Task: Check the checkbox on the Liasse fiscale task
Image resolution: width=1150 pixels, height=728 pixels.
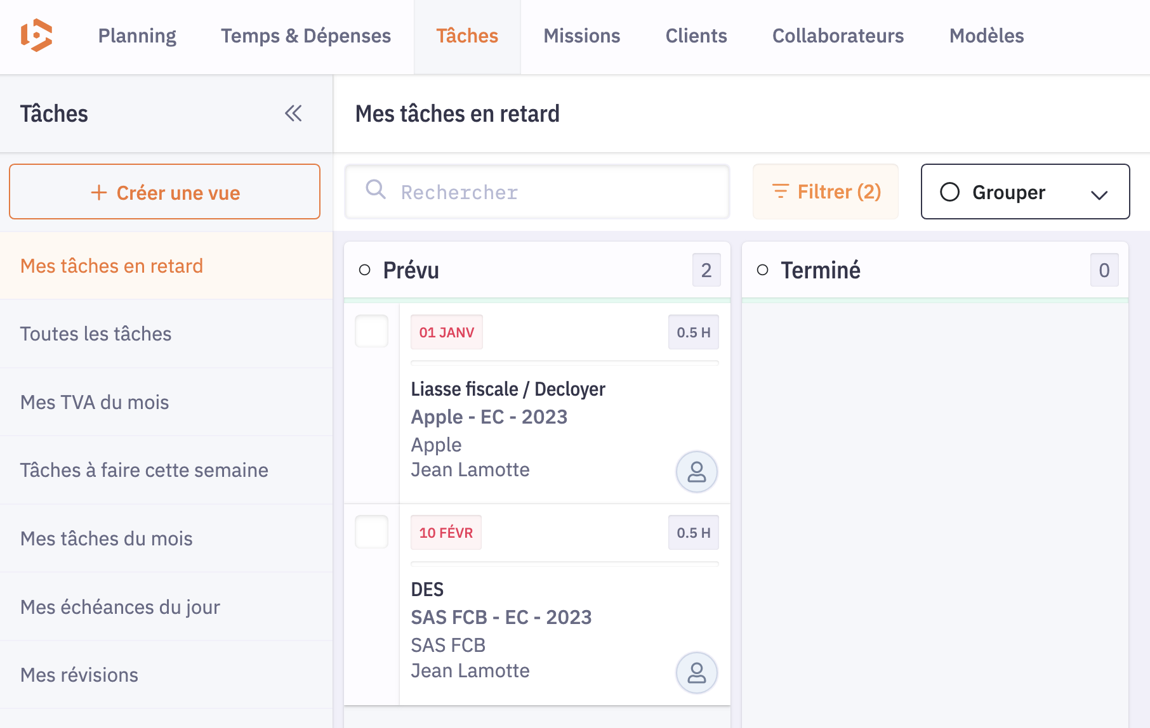Action: click(371, 331)
